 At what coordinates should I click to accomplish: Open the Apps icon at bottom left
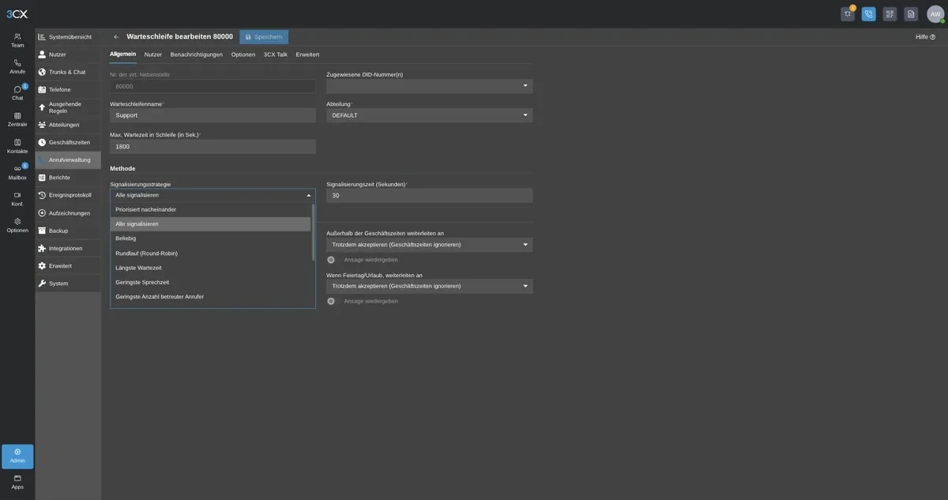click(17, 482)
